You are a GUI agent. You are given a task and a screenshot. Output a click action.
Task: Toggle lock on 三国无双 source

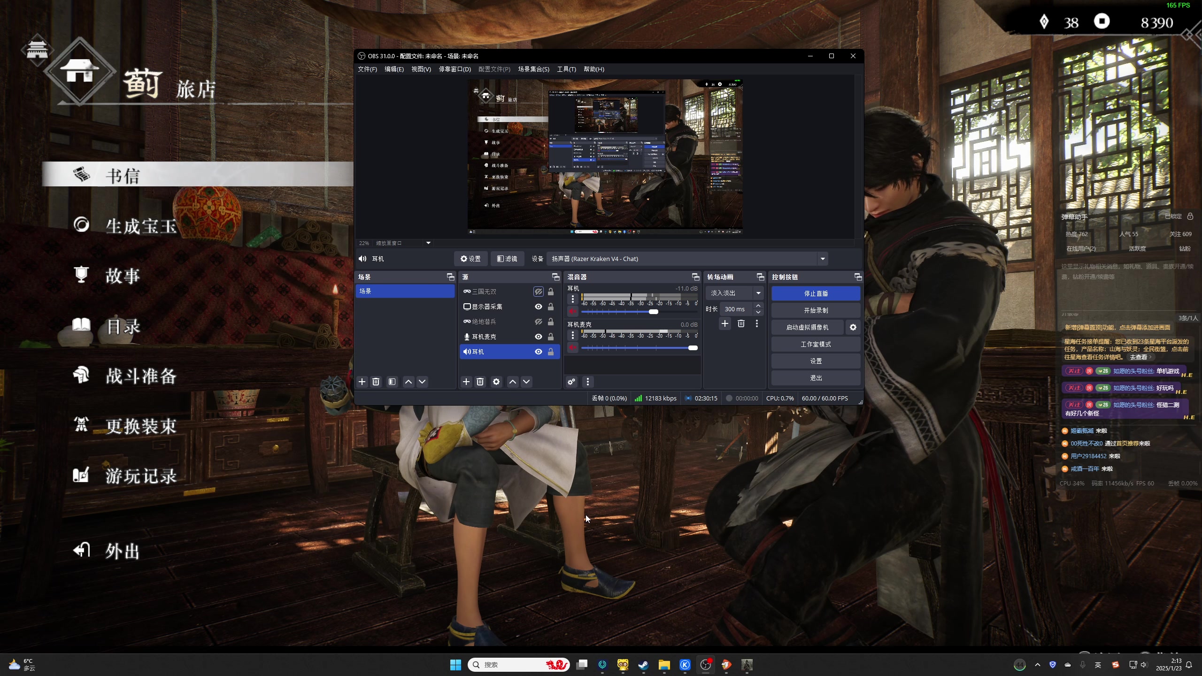(x=551, y=292)
